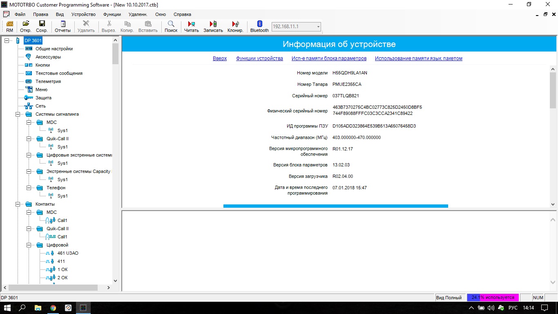The height and width of the screenshot is (314, 558).
Task: Collapse Quik-Call II under Системы сигналинга
Action: pos(29,139)
